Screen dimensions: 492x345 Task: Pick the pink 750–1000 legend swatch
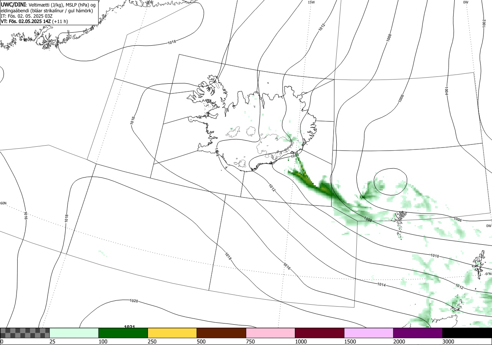[271, 333]
